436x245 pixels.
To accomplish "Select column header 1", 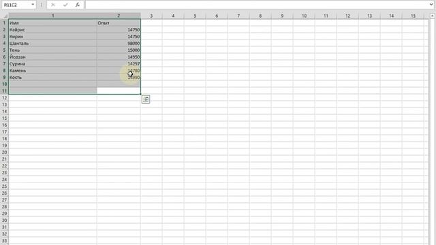I will [x=53, y=16].
